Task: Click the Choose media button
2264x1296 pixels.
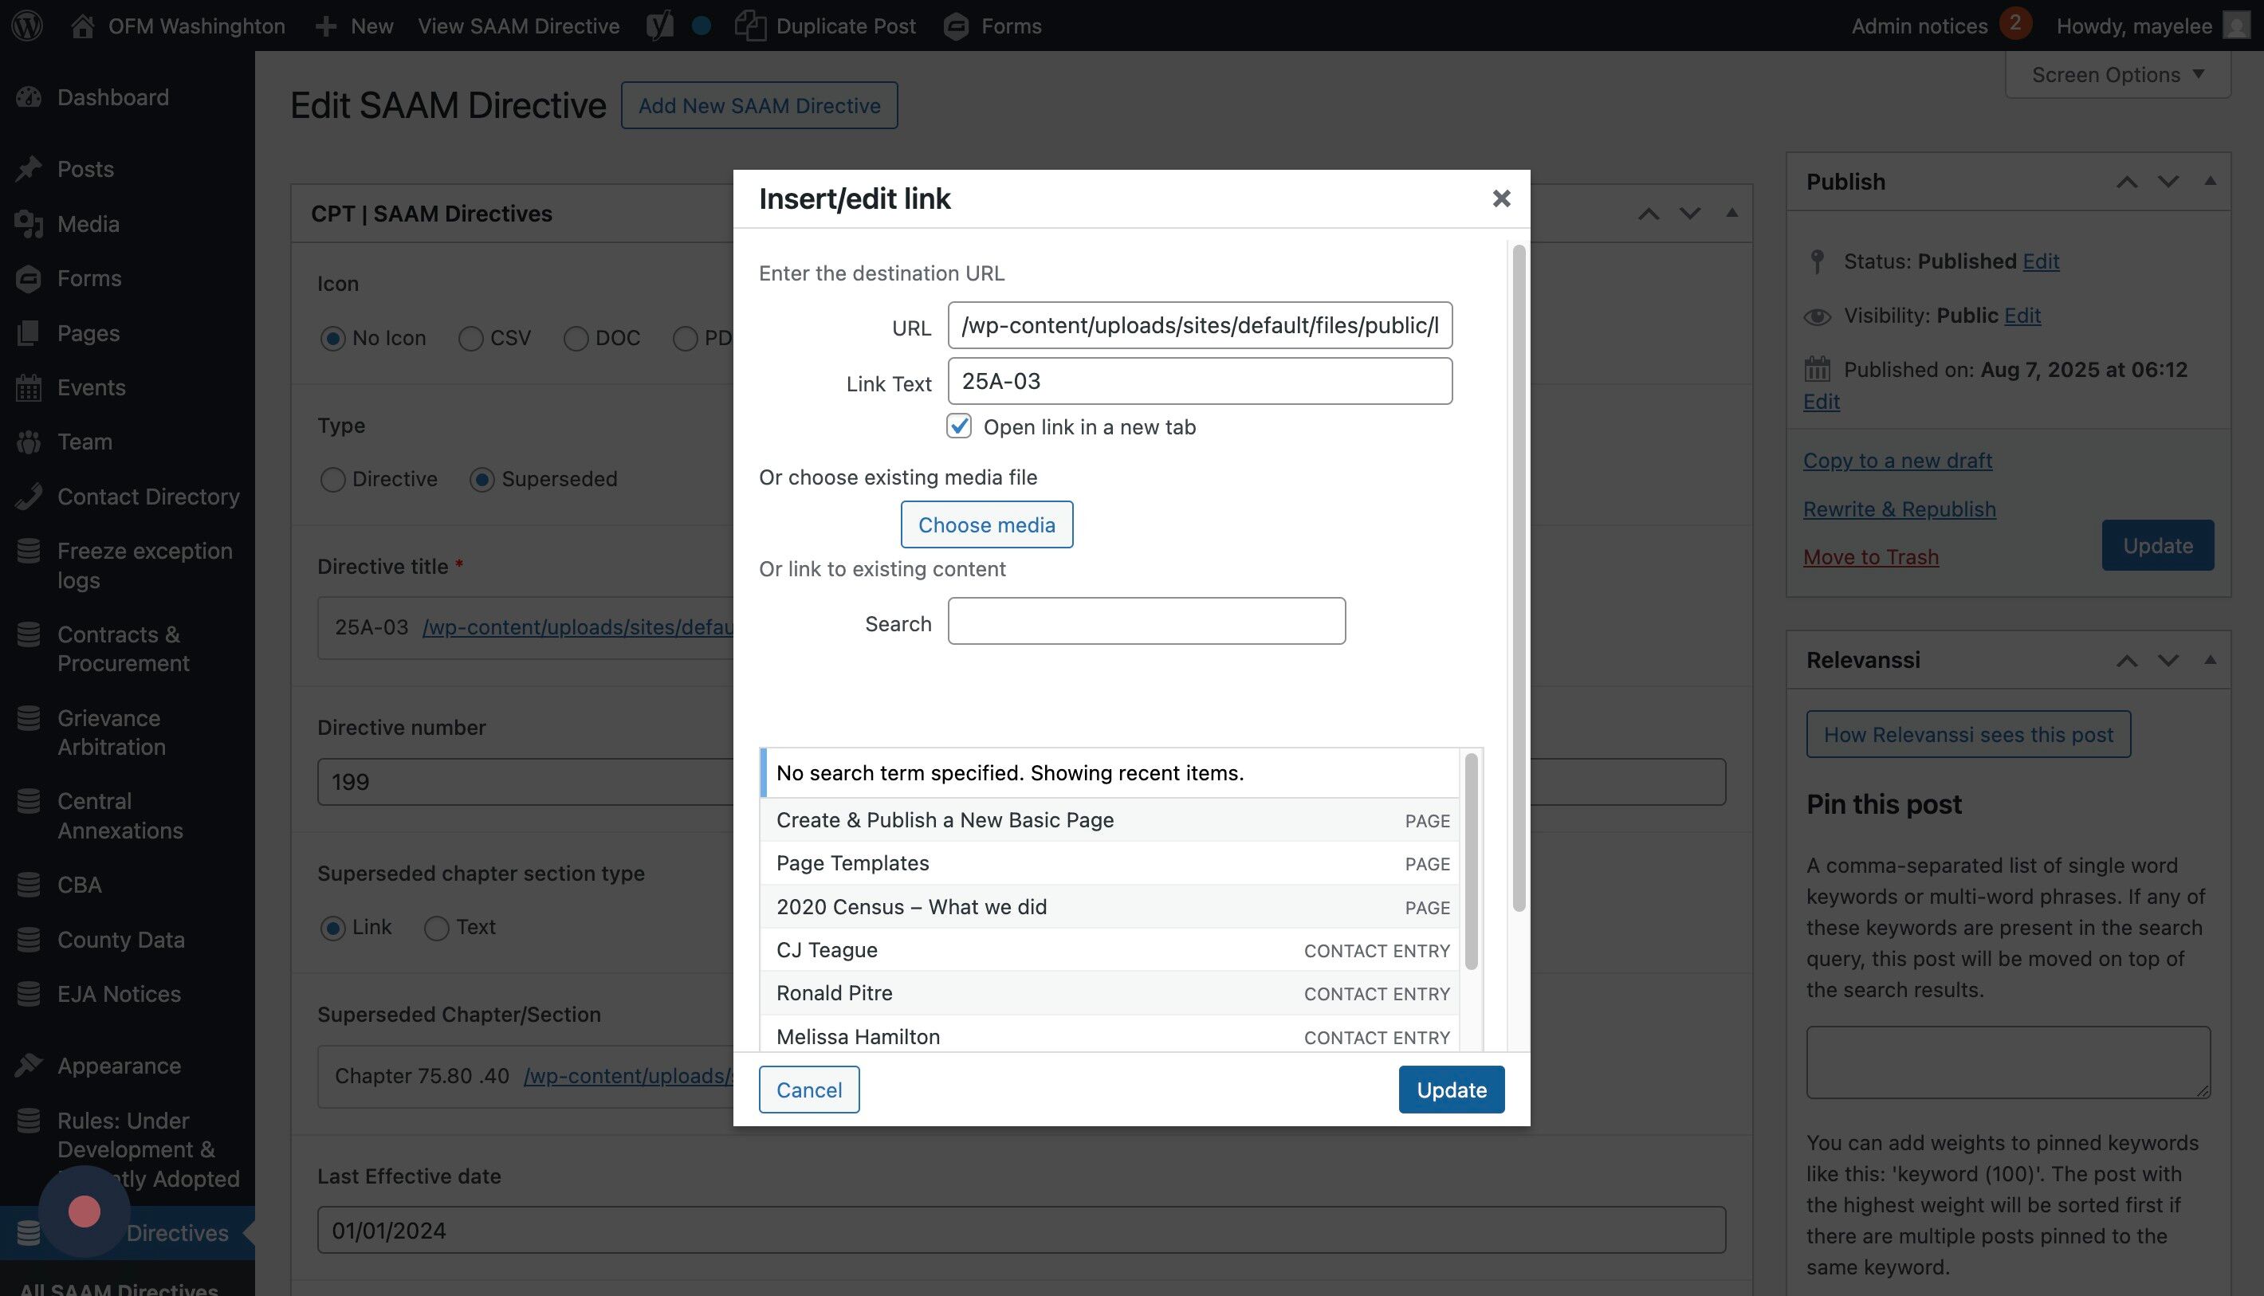Action: tap(986, 524)
